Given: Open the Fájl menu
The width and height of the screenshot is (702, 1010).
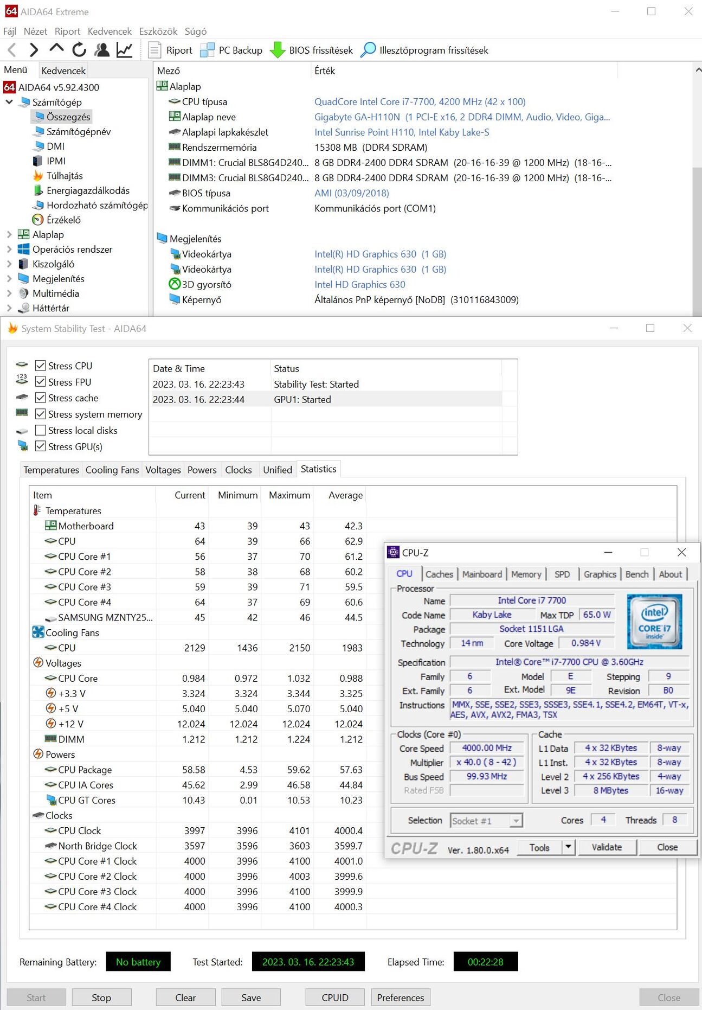Looking at the screenshot, I should tap(10, 31).
